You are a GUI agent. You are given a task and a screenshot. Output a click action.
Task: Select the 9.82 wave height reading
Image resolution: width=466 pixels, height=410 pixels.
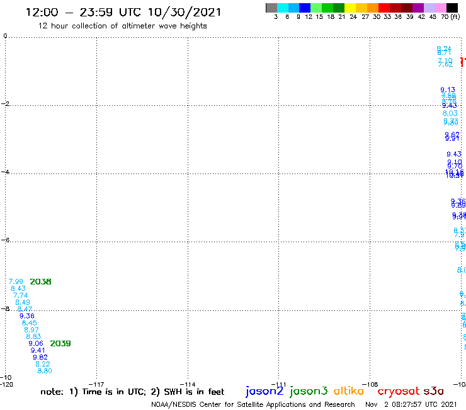point(40,357)
